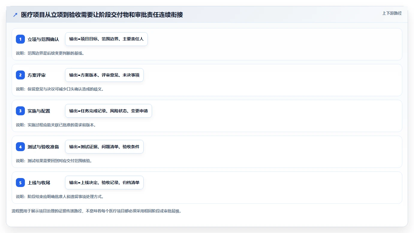Select the 上下游路径 label
This screenshot has width=414, height=233.
pyautogui.click(x=392, y=13)
